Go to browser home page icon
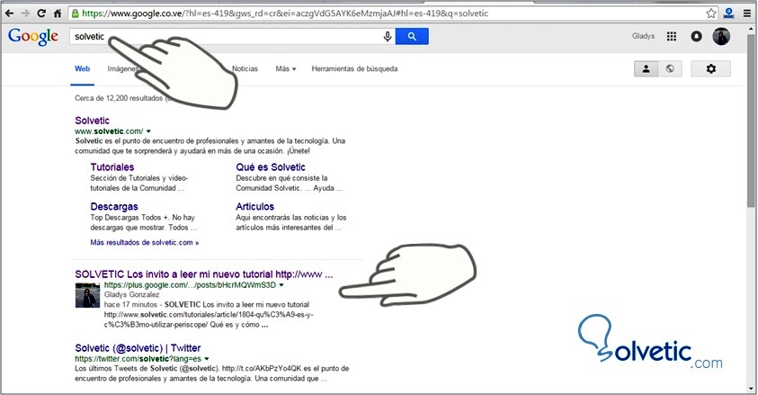 coord(58,13)
